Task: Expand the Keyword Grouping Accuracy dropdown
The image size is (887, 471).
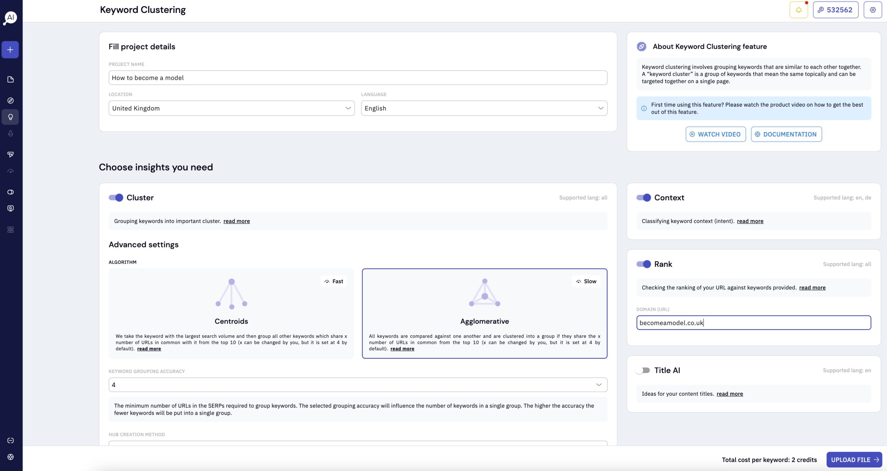Action: click(x=358, y=384)
